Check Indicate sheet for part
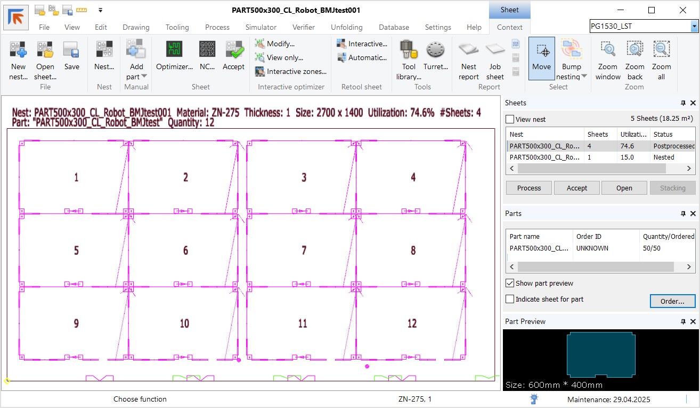700x408 pixels. 510,299
